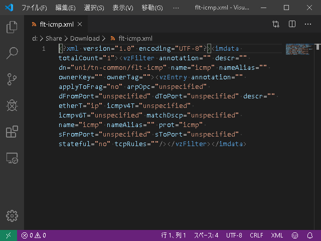Viewport: 321px width, 241px height.
Task: Open the Run and Debug view
Action: pos(12,105)
